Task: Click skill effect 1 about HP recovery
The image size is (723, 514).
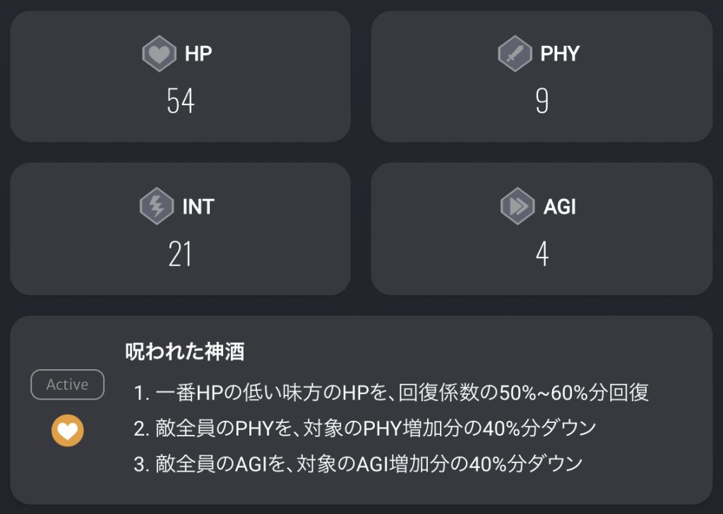Action: coord(390,393)
